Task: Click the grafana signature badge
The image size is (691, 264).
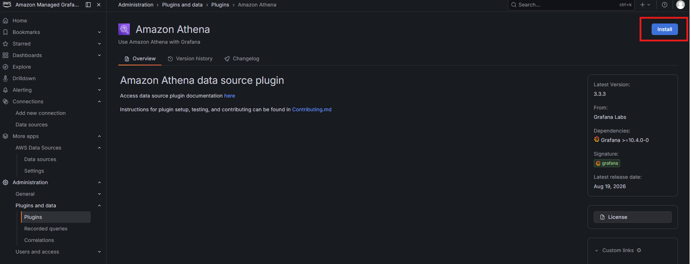Action: point(607,163)
